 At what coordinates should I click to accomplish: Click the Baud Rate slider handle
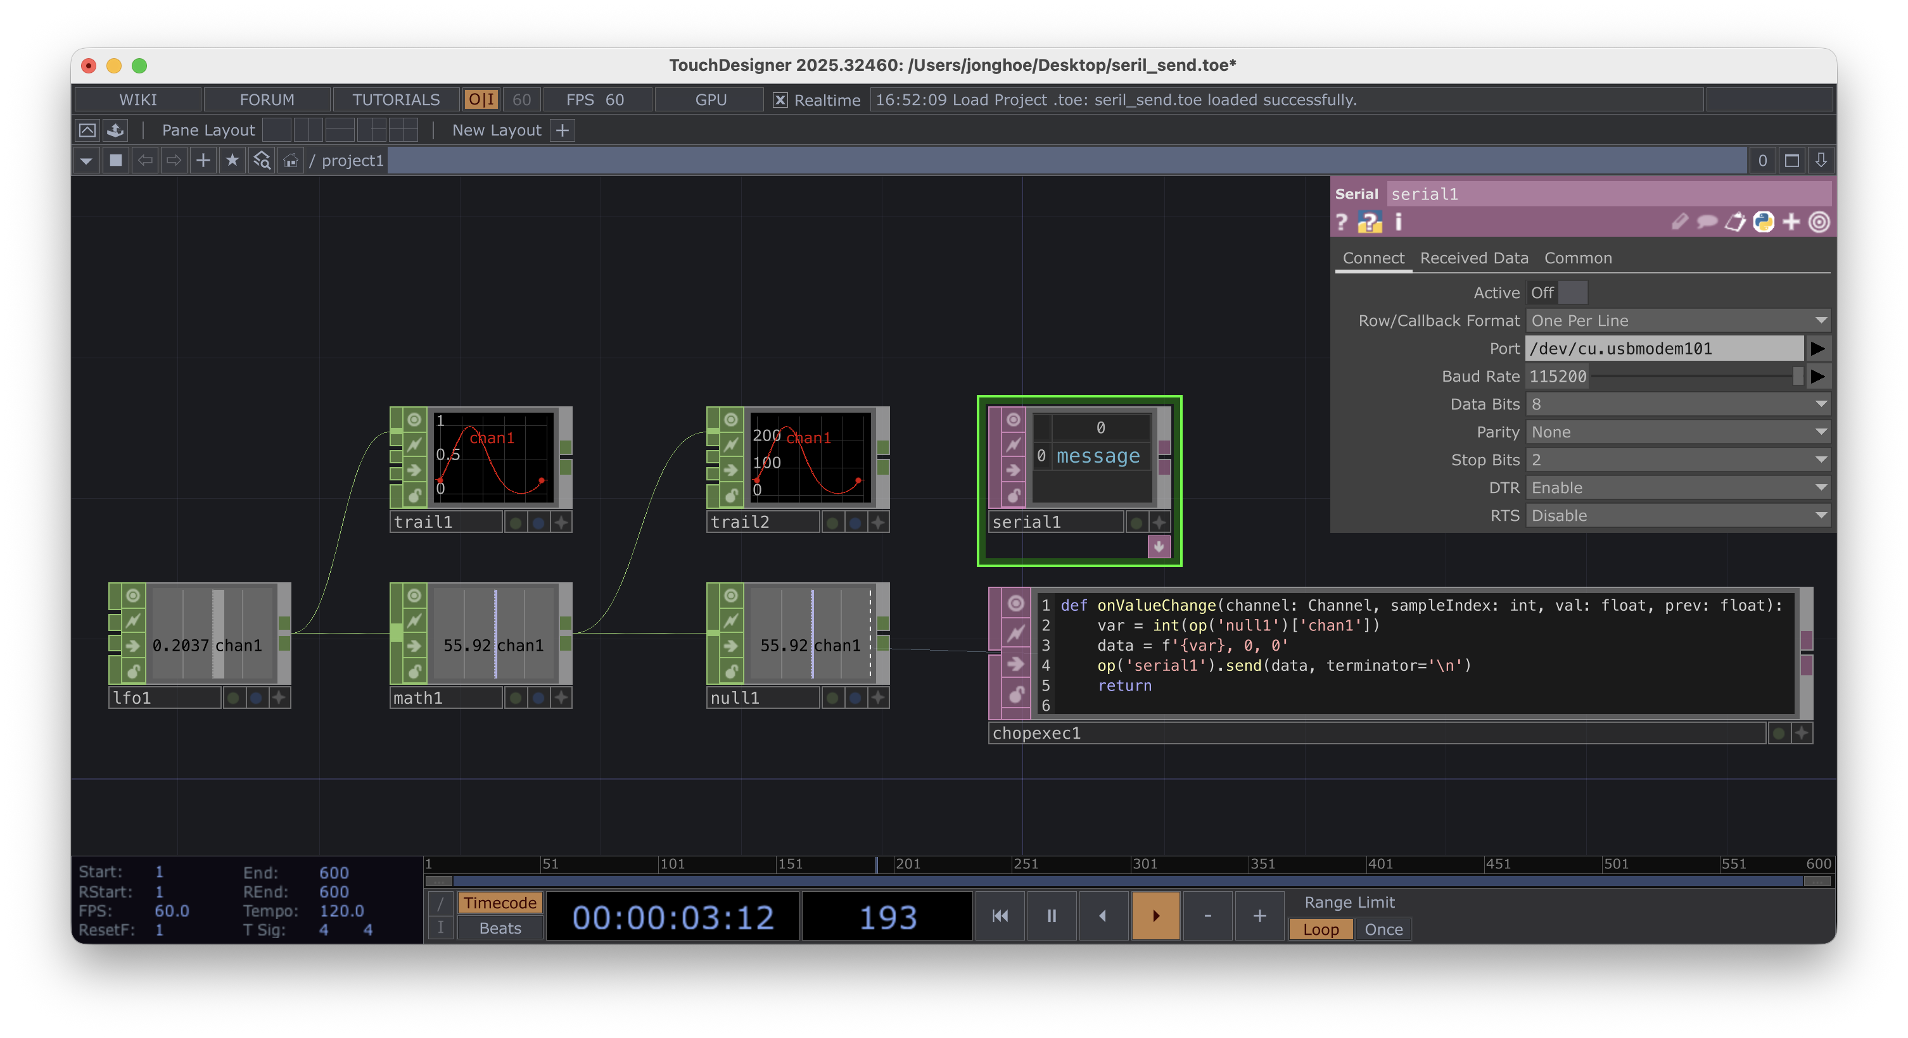coord(1798,376)
